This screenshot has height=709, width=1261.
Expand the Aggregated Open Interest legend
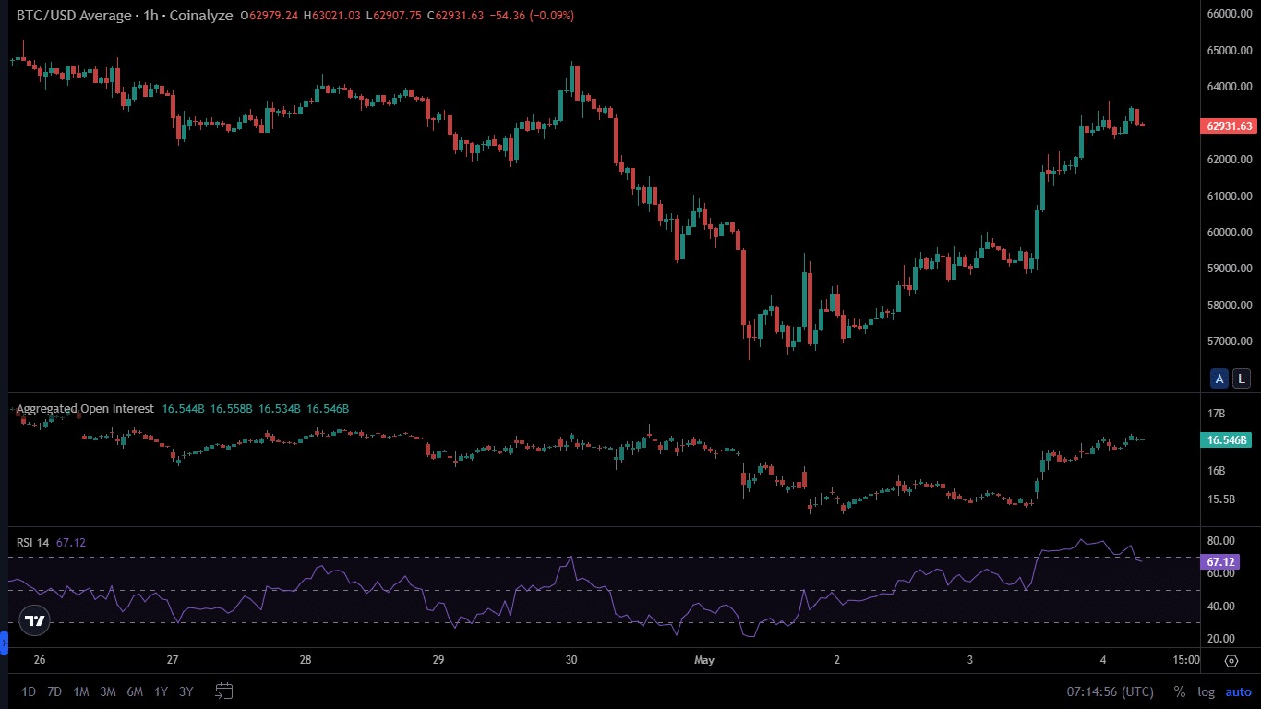tap(86, 408)
